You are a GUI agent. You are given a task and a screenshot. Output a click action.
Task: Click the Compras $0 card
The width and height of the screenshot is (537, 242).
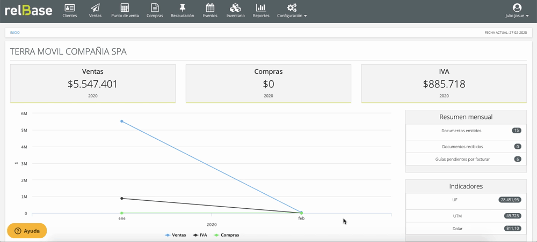[268, 84]
